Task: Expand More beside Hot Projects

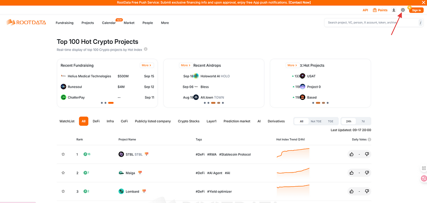Action: (x=292, y=65)
